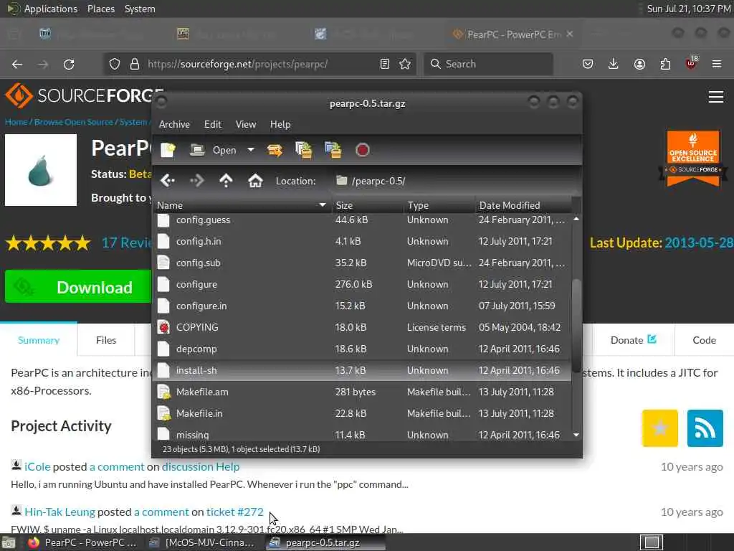
Task: Click the Firefox Search box
Action: 488,64
